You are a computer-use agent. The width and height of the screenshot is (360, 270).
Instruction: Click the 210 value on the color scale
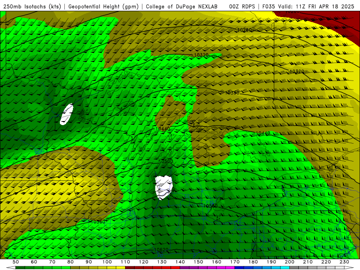coord(308,262)
